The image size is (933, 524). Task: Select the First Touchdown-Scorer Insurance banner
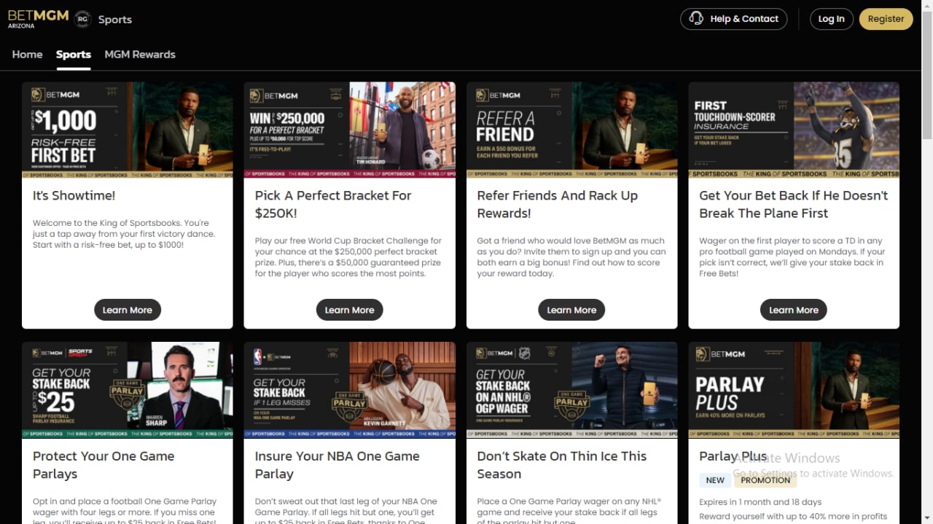point(794,130)
